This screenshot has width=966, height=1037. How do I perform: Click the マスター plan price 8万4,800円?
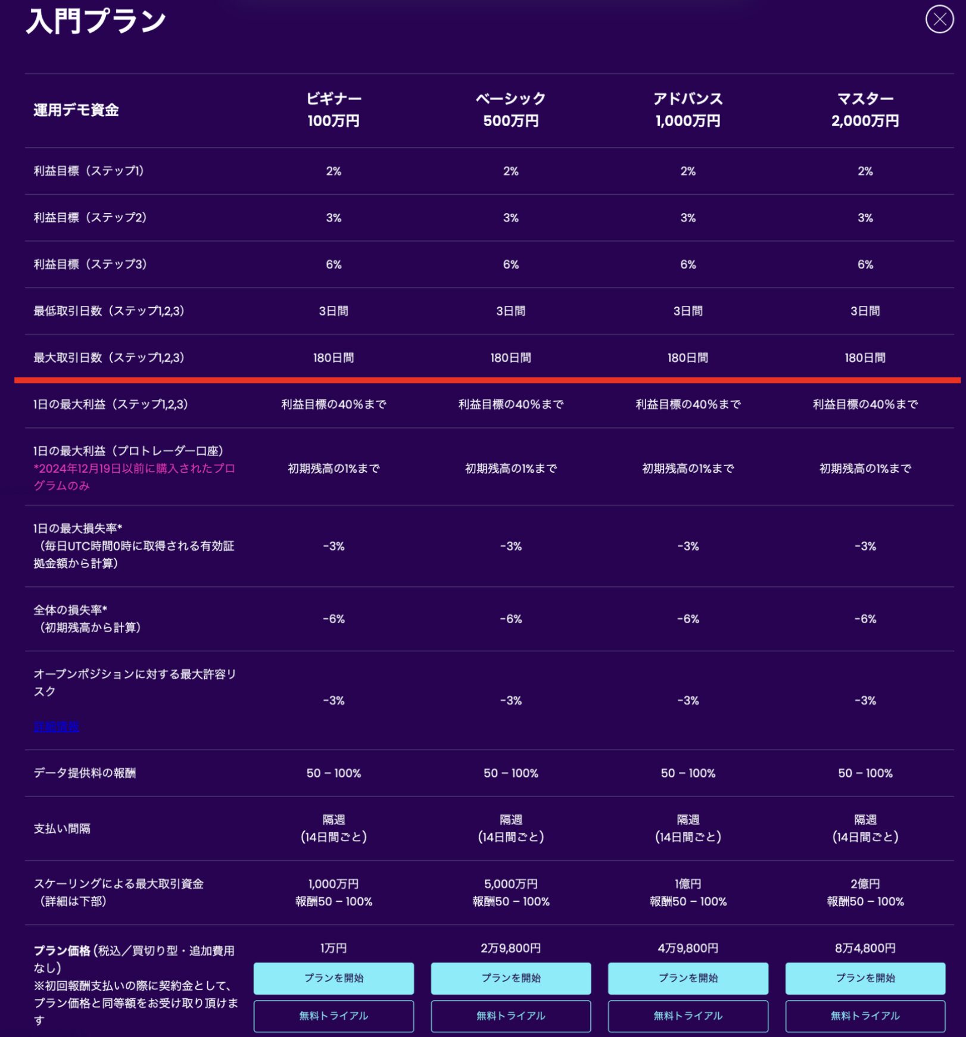point(865,948)
